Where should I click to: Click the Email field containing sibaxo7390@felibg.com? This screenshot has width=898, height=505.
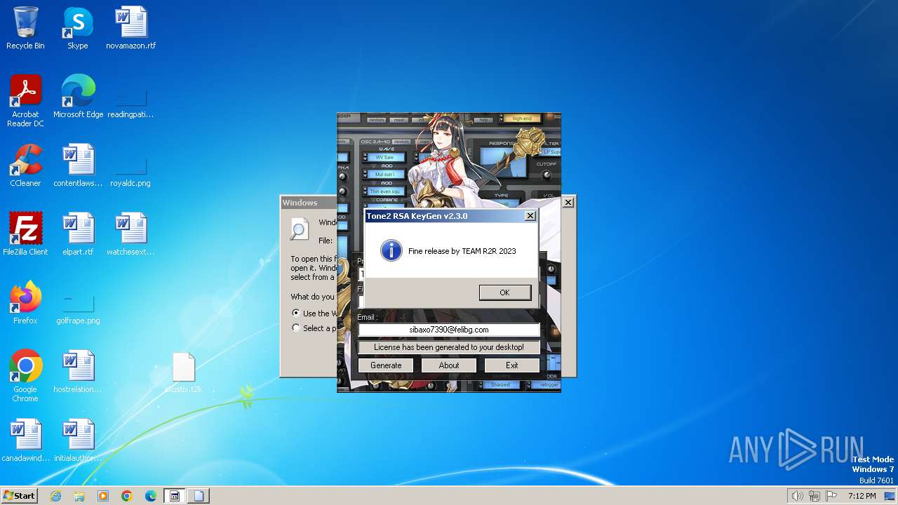click(449, 330)
